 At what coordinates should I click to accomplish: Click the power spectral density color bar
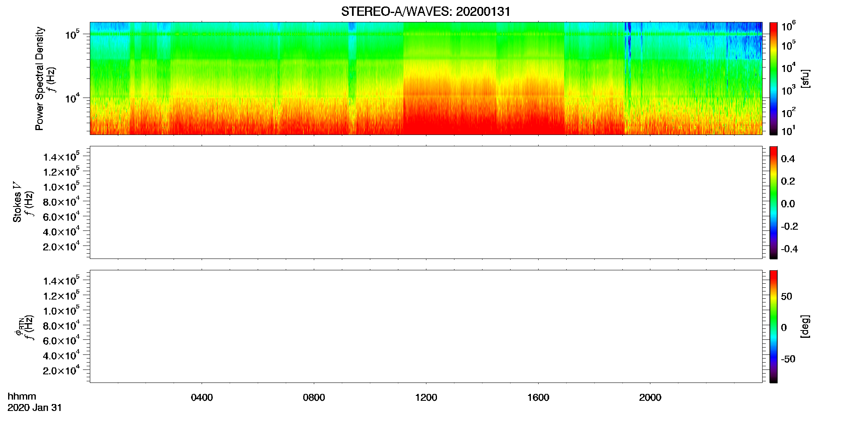coord(773,78)
